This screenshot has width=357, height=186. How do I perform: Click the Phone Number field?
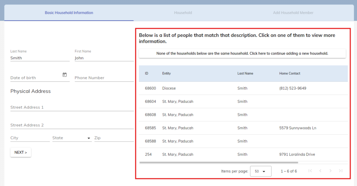(x=104, y=78)
